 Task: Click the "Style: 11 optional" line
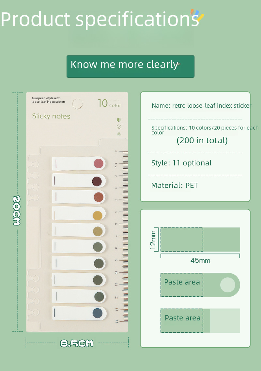(x=181, y=163)
